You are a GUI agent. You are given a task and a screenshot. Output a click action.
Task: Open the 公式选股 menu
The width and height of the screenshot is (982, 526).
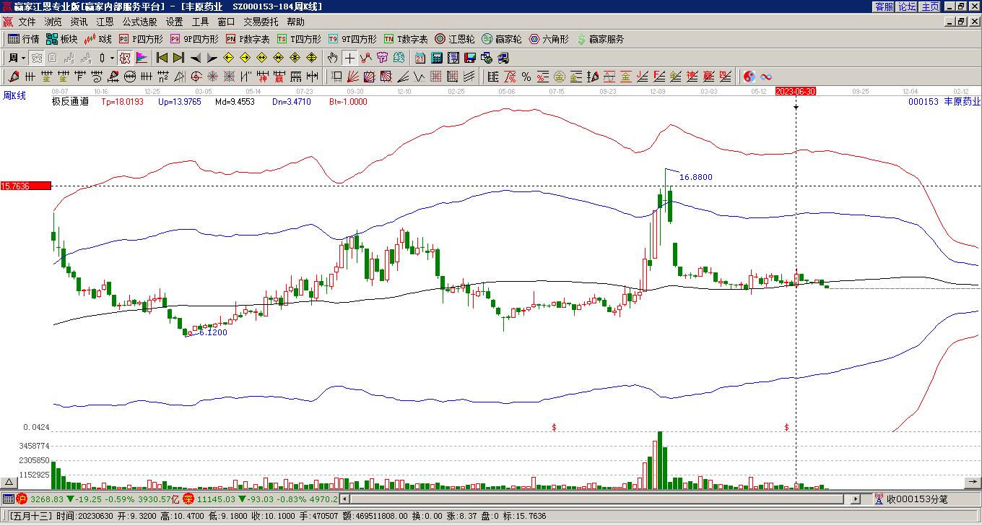coord(139,22)
